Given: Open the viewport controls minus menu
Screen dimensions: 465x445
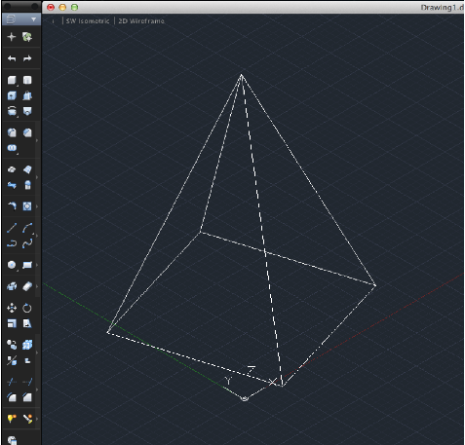Looking at the screenshot, I should (x=53, y=21).
